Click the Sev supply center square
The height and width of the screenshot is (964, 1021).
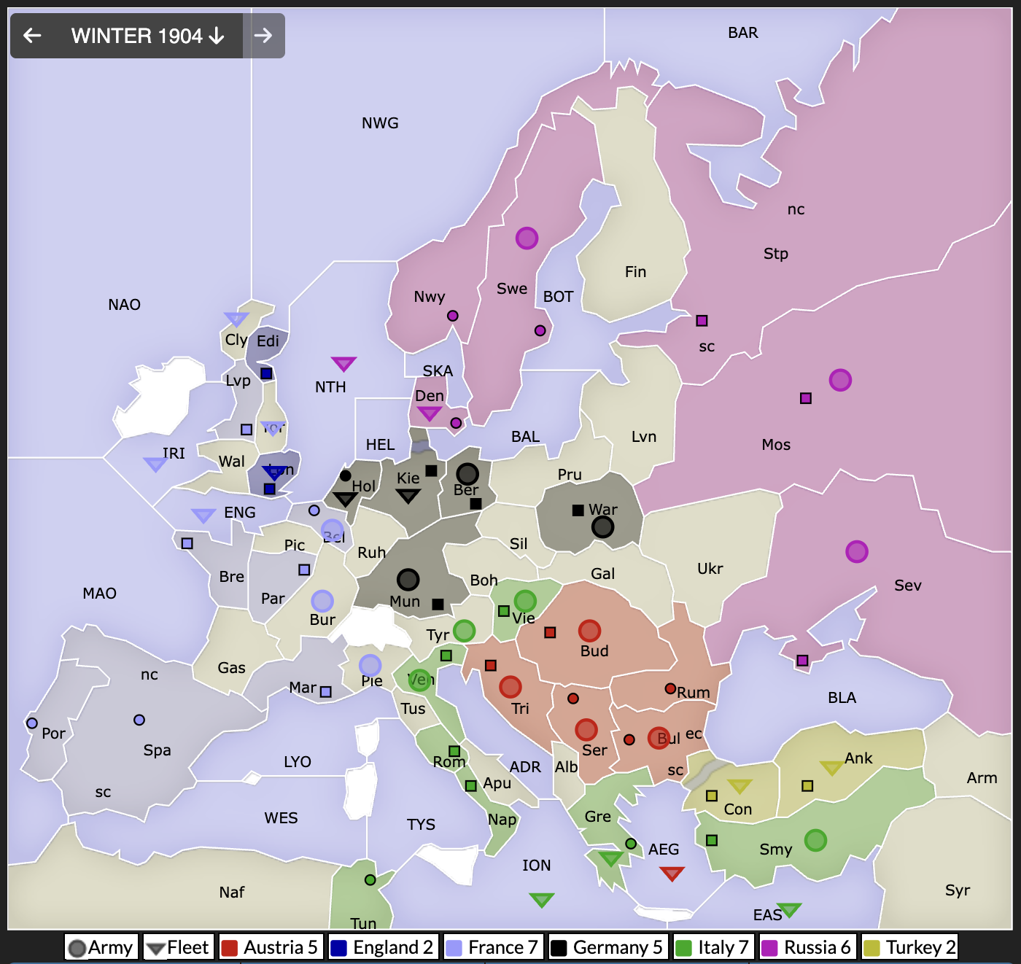tap(802, 661)
